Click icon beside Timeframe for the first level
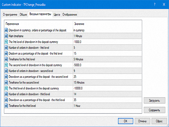 coord(6,59)
